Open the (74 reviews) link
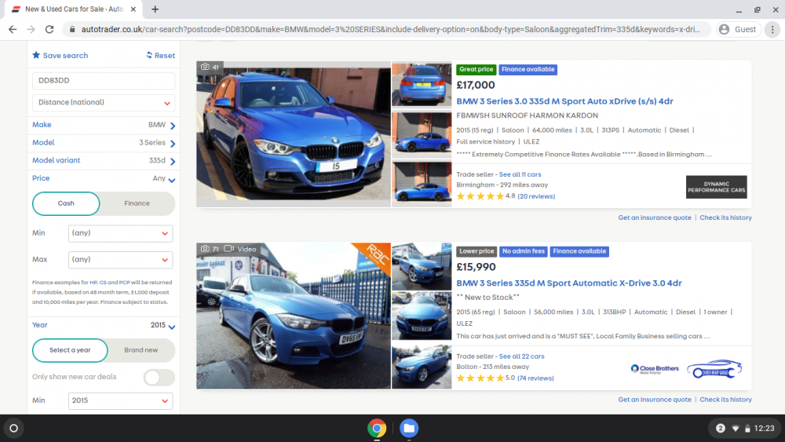Image resolution: width=785 pixels, height=442 pixels. pos(535,378)
